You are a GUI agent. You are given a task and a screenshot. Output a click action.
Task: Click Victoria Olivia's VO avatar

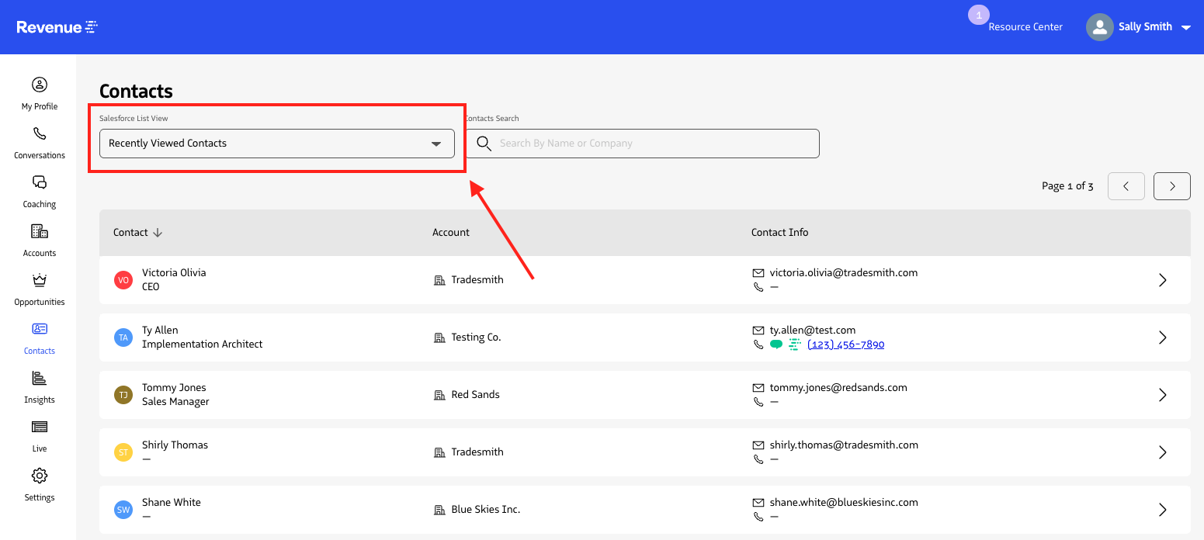tap(123, 279)
